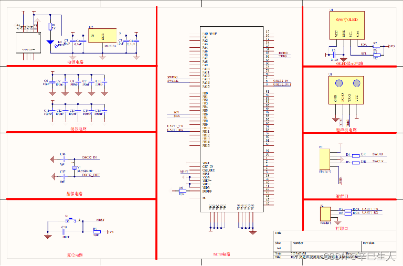Viewport: 403px width, 266px height.
Task: Select capacitor C12 in lower filter row
Action: [65, 111]
